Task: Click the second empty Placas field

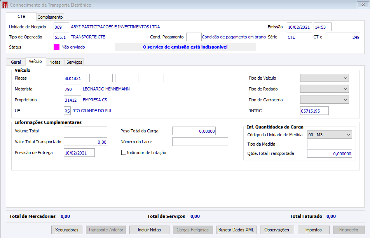Action: pyautogui.click(x=101, y=78)
